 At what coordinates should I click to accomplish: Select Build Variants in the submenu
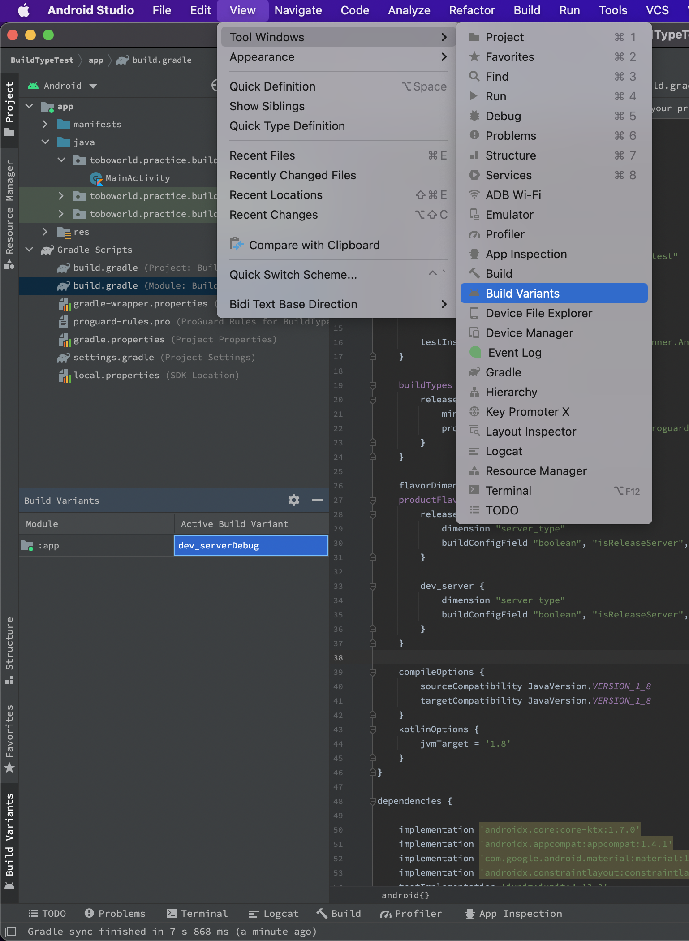pyautogui.click(x=554, y=294)
